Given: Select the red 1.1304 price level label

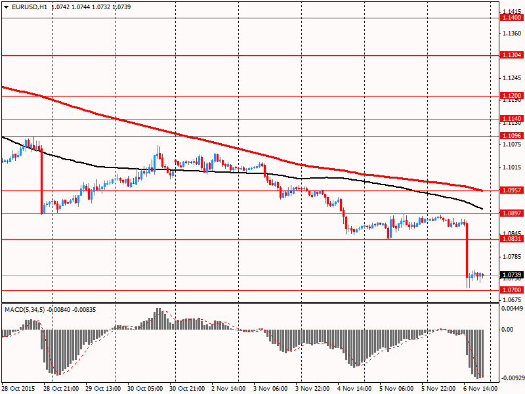Looking at the screenshot, I should (x=511, y=55).
